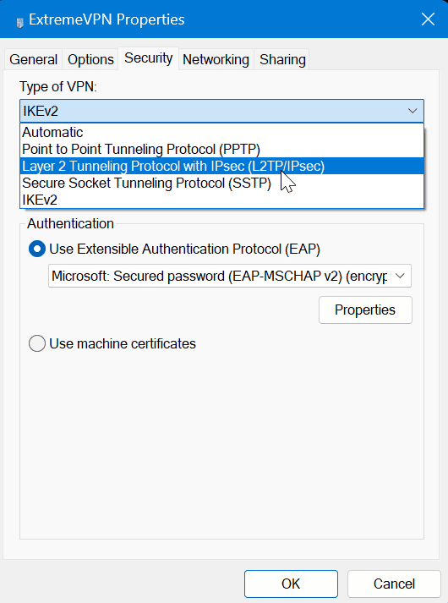Image resolution: width=448 pixels, height=603 pixels.
Task: Confirm settings with OK
Action: tap(291, 584)
